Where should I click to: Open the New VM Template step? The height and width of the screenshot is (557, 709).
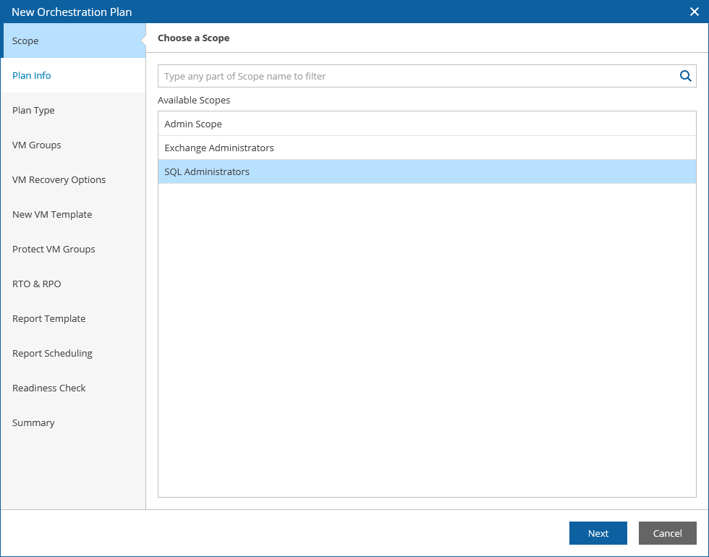tap(52, 214)
